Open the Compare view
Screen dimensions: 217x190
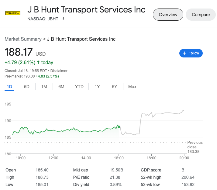[x=201, y=15]
